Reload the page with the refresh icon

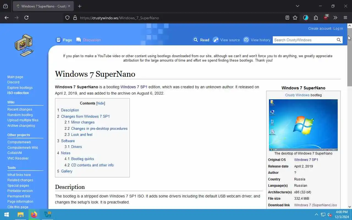click(x=26, y=18)
